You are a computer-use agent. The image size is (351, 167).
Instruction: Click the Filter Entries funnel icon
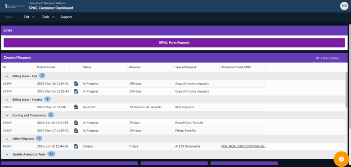click(x=317, y=58)
